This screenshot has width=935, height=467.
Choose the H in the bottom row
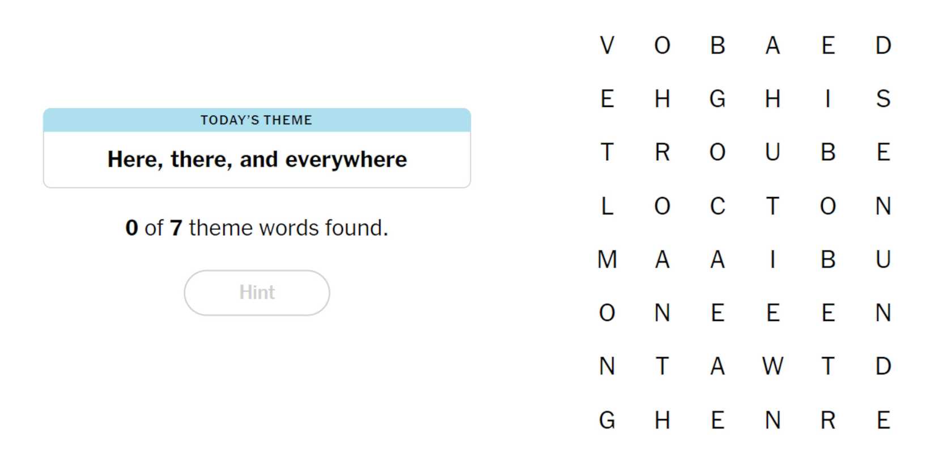point(662,420)
